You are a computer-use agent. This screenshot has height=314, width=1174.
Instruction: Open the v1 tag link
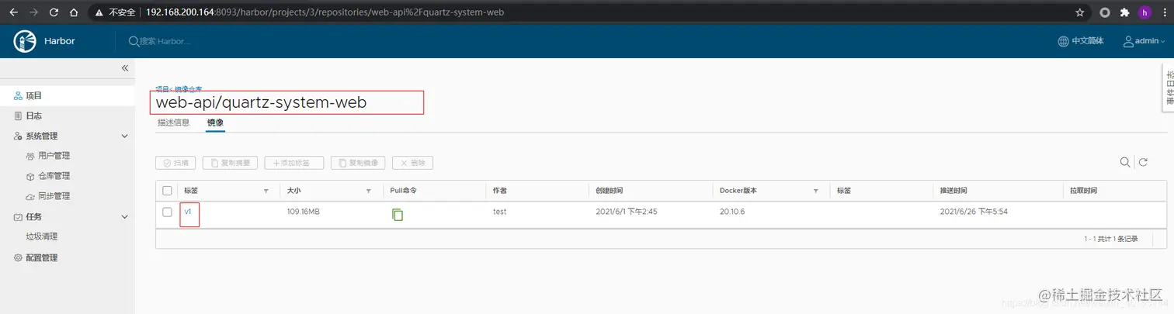click(188, 212)
